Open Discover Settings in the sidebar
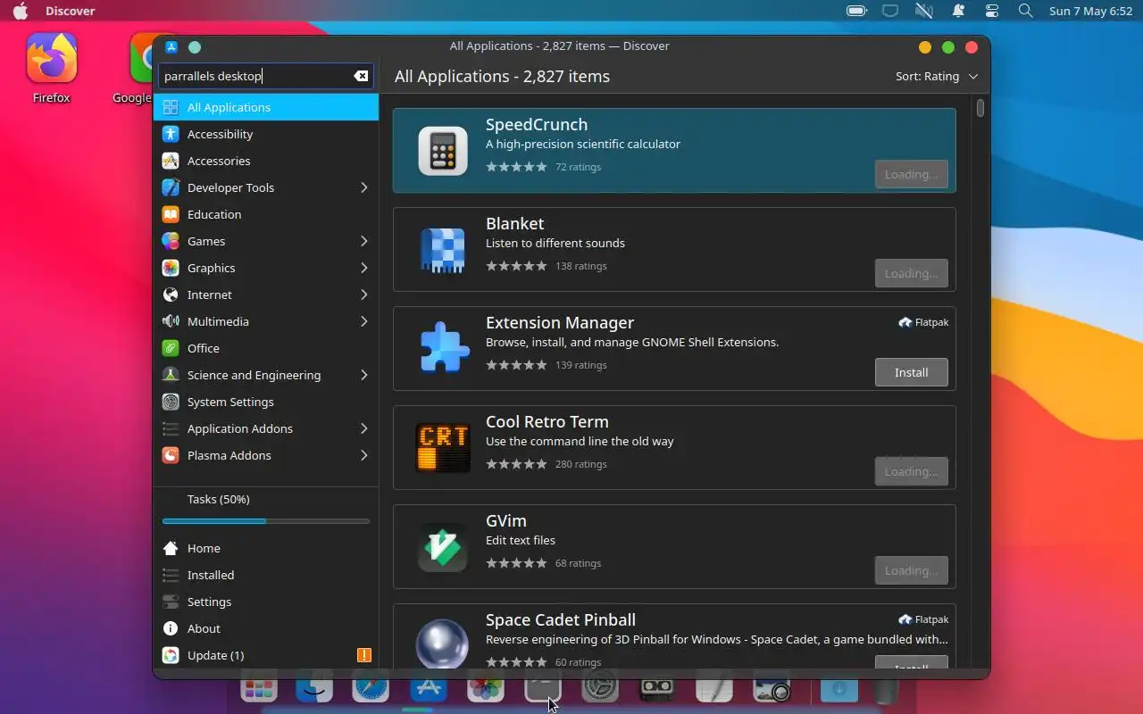 pos(266,602)
